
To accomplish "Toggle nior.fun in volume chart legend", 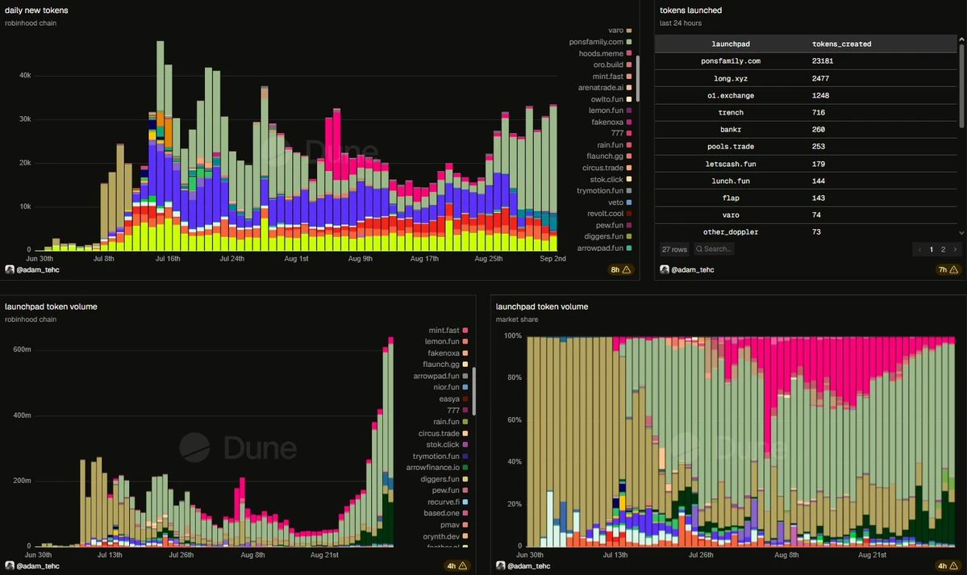I will pyautogui.click(x=450, y=387).
